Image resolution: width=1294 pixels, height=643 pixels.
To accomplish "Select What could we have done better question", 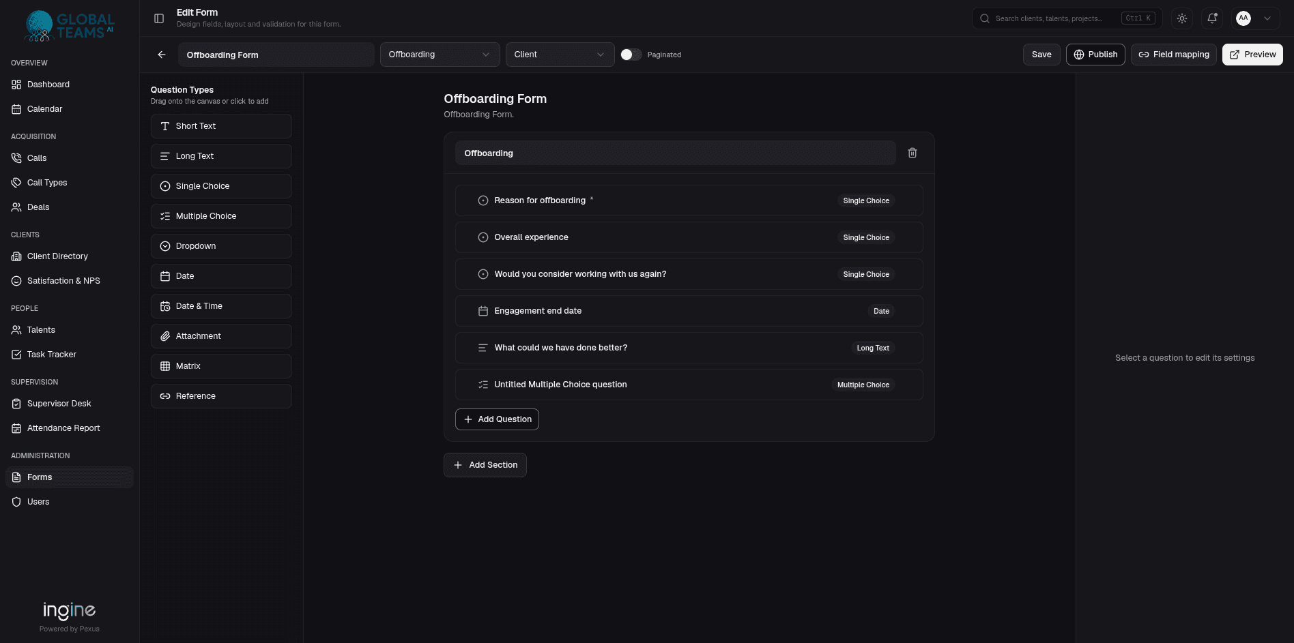I will pos(689,348).
